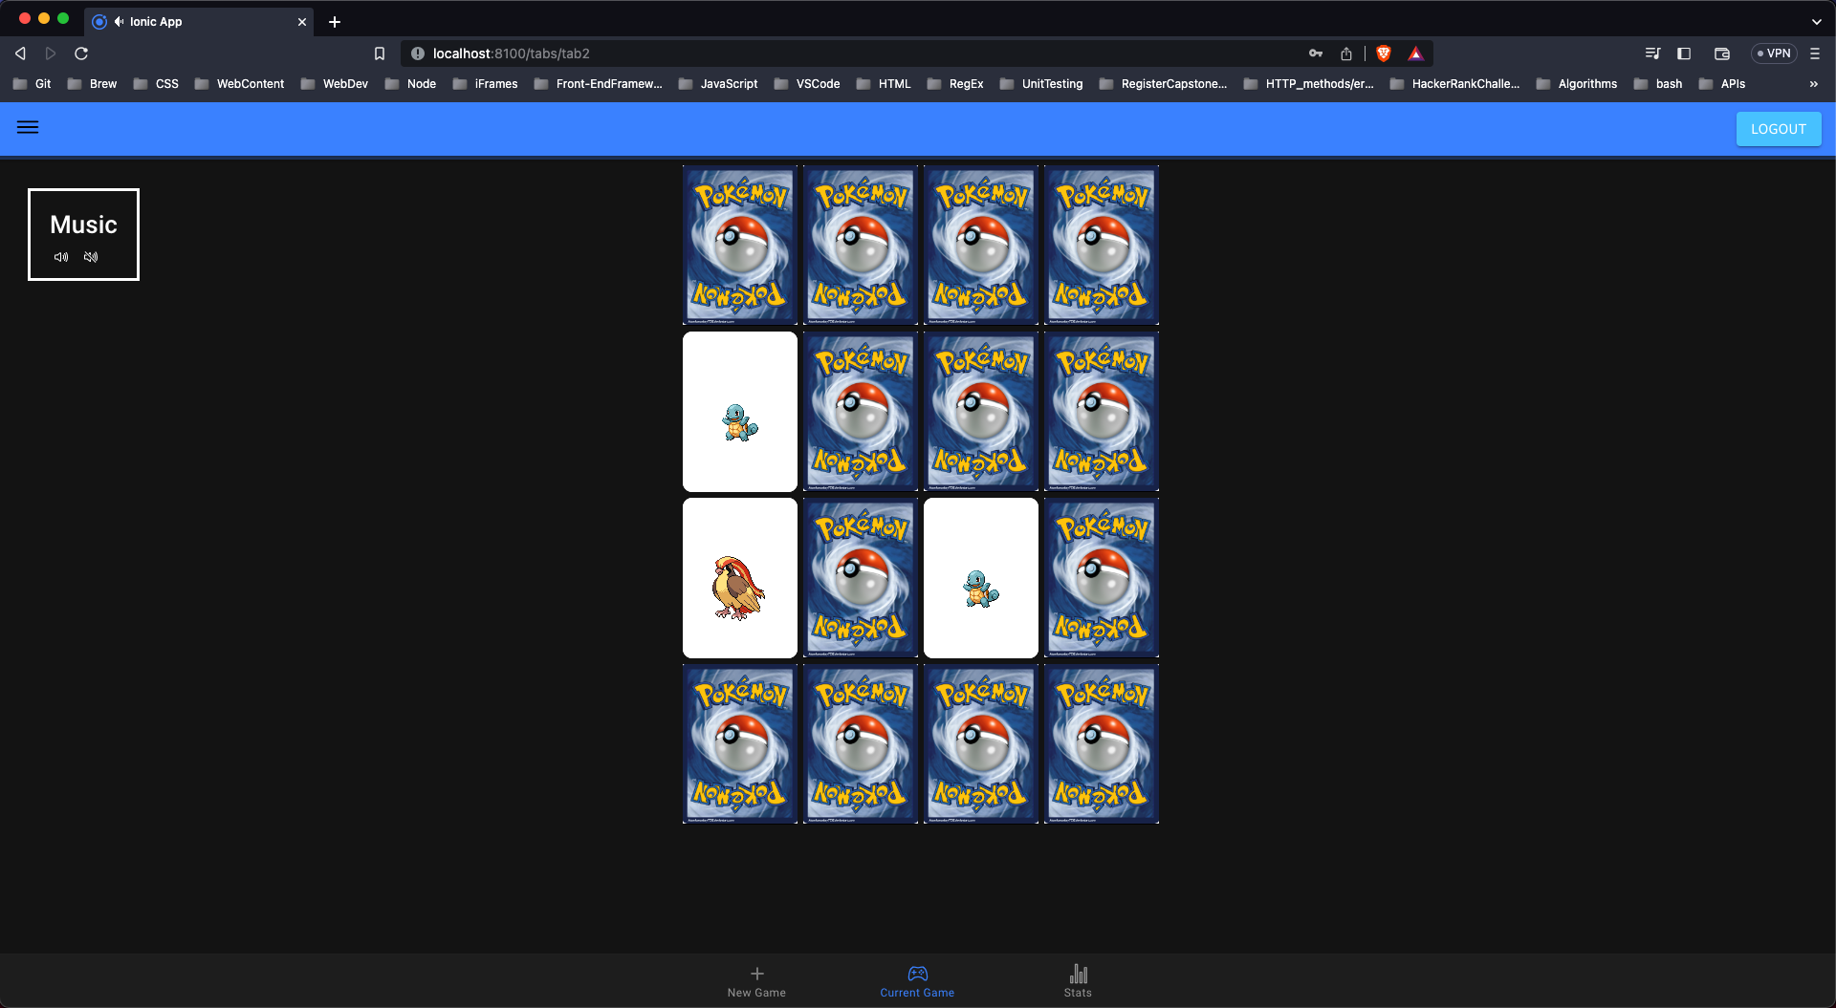Open the UnitTesting bookmarks folder
The width and height of the screenshot is (1836, 1008).
click(x=1041, y=84)
